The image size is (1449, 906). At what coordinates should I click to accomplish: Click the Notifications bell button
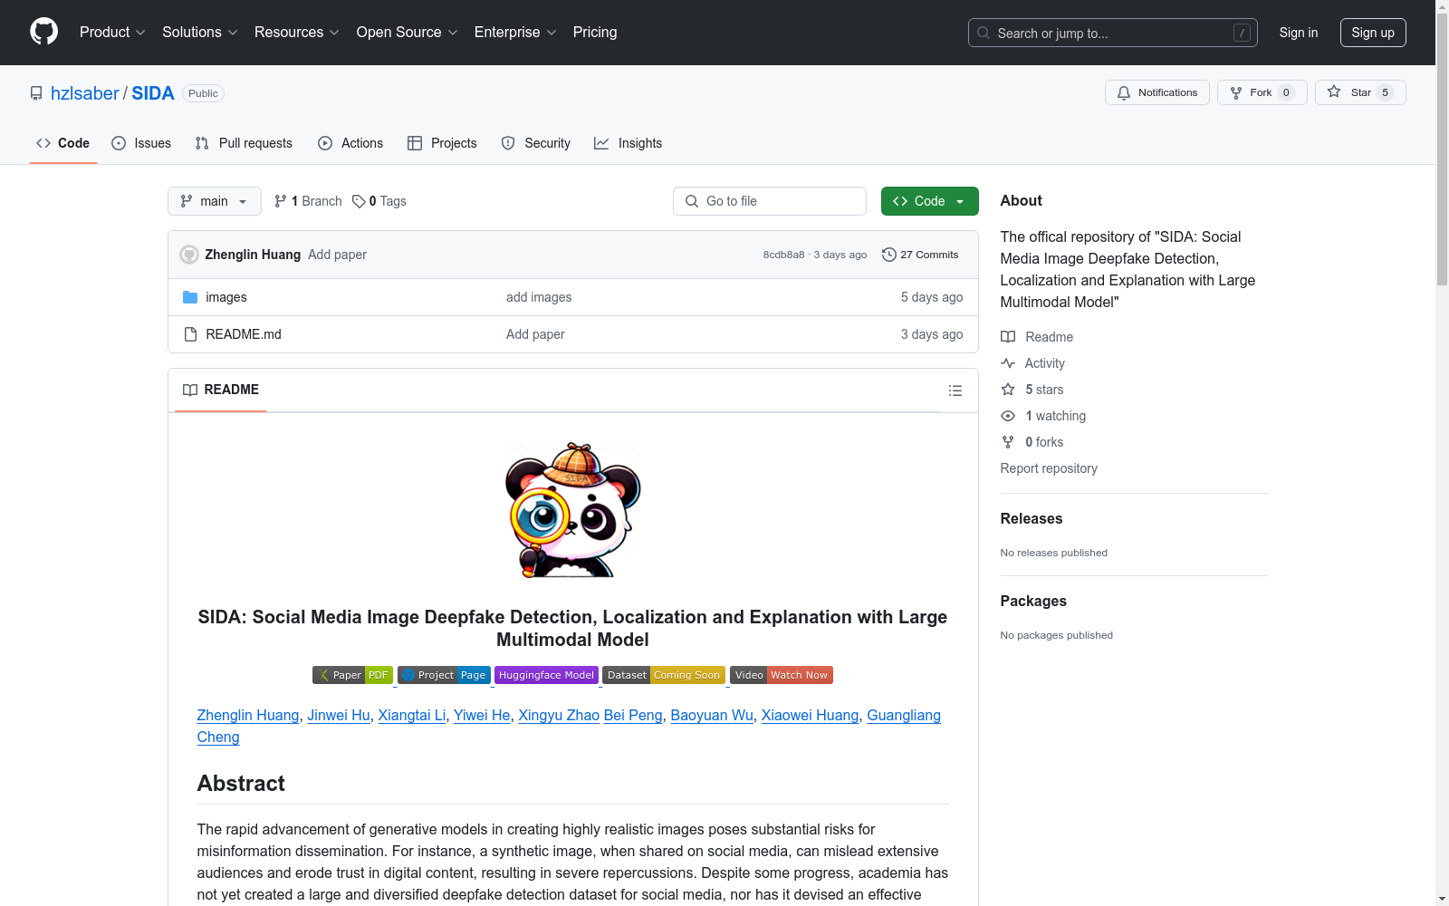[x=1156, y=92]
